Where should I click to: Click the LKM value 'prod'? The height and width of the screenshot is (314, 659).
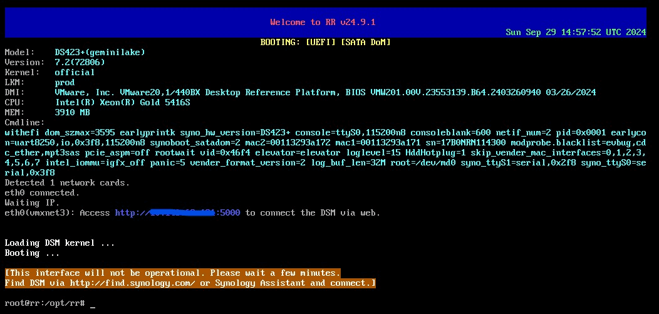tap(65, 82)
